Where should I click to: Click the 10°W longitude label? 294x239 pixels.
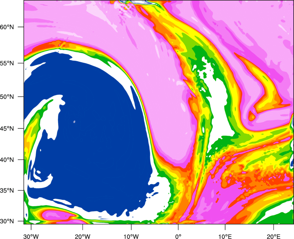tap(131, 236)
